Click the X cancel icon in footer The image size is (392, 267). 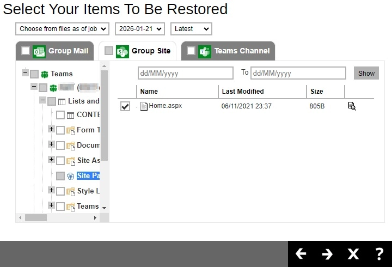[x=353, y=254]
